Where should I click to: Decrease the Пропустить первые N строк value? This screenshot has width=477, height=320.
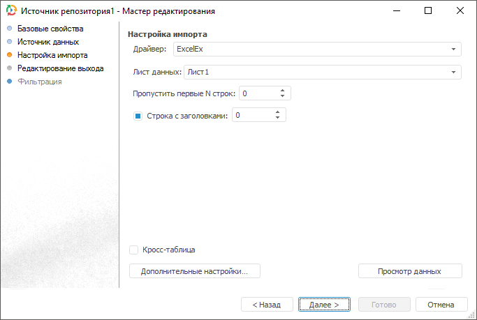(x=282, y=96)
